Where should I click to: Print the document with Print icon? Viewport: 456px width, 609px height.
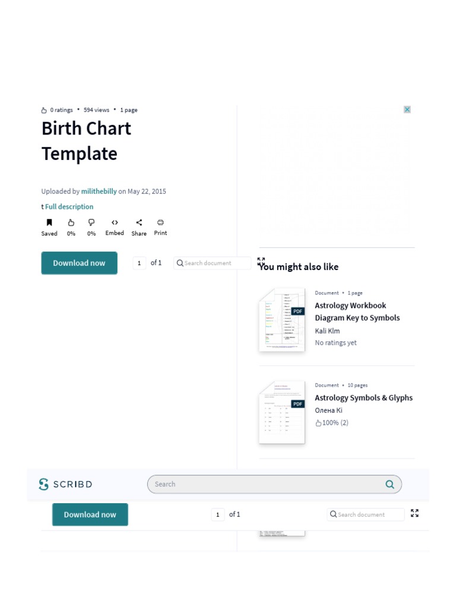[160, 222]
